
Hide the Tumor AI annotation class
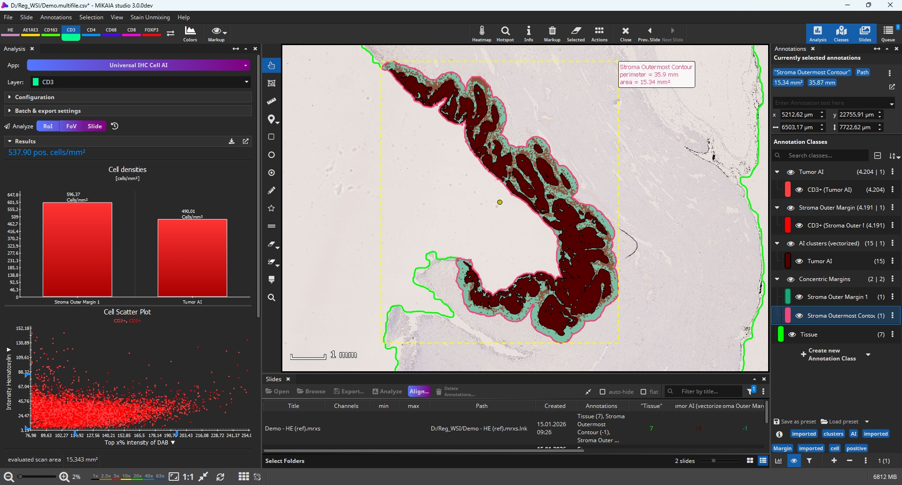point(791,172)
